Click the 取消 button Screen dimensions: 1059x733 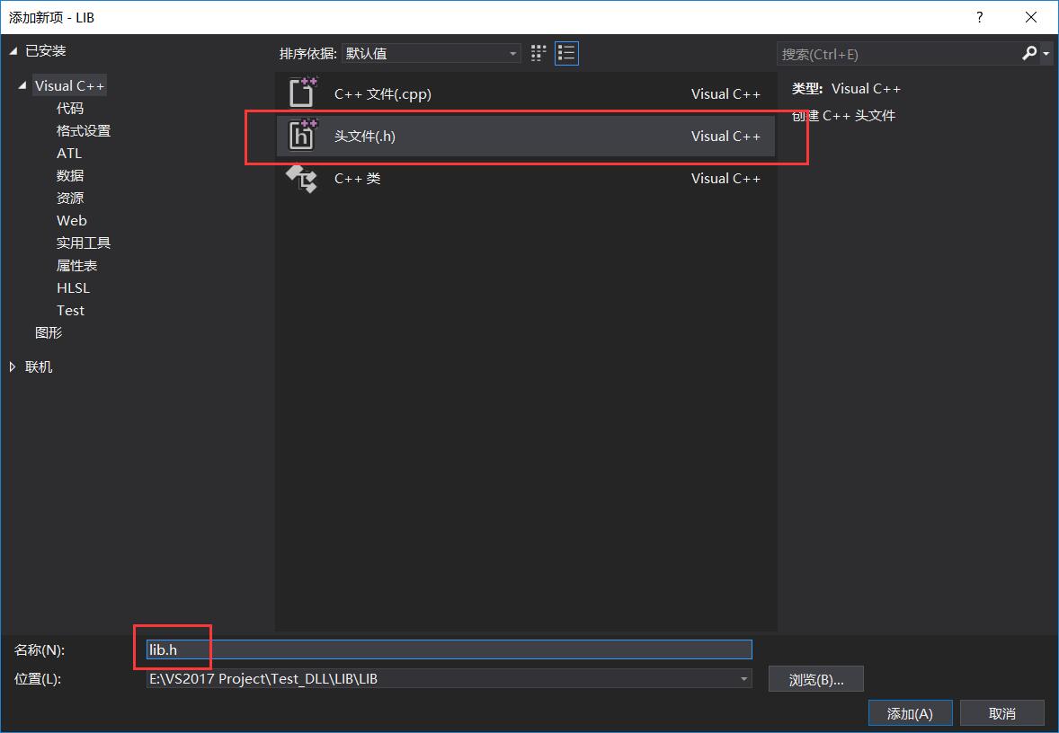(1001, 713)
